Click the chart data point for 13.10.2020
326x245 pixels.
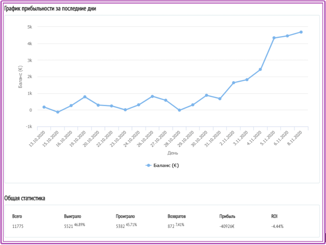coord(44,107)
